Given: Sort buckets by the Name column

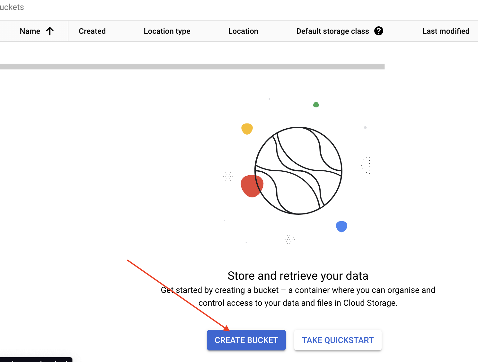Looking at the screenshot, I should pos(30,31).
